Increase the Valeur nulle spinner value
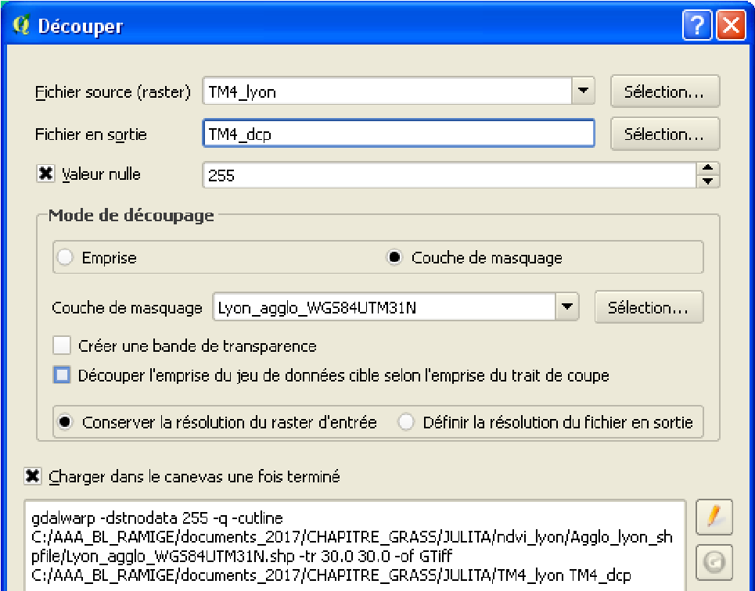This screenshot has height=591, width=755. (707, 168)
